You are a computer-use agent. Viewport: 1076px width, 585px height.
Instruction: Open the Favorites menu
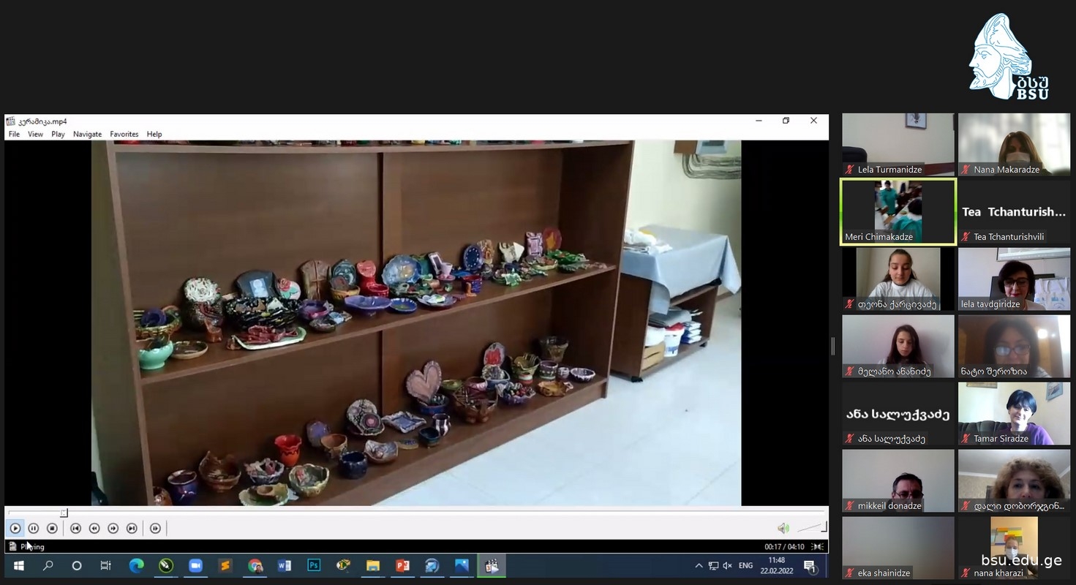pyautogui.click(x=124, y=134)
